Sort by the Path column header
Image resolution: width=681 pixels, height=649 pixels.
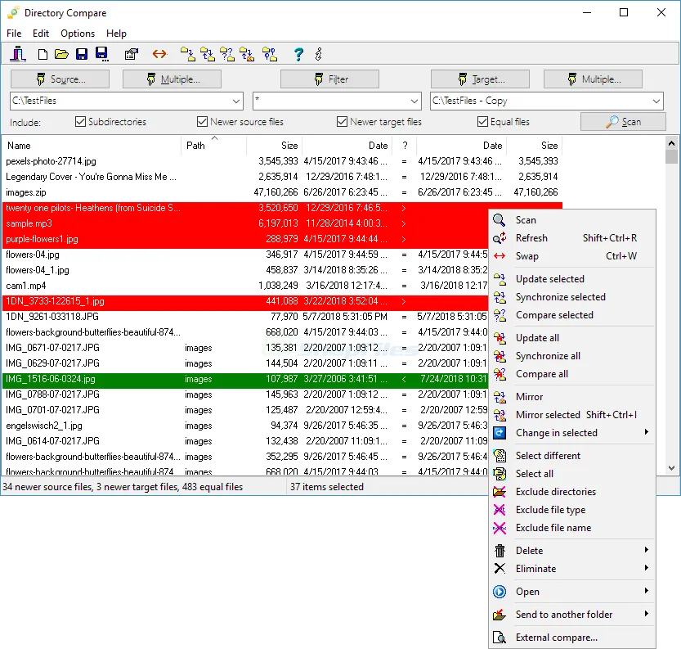213,146
